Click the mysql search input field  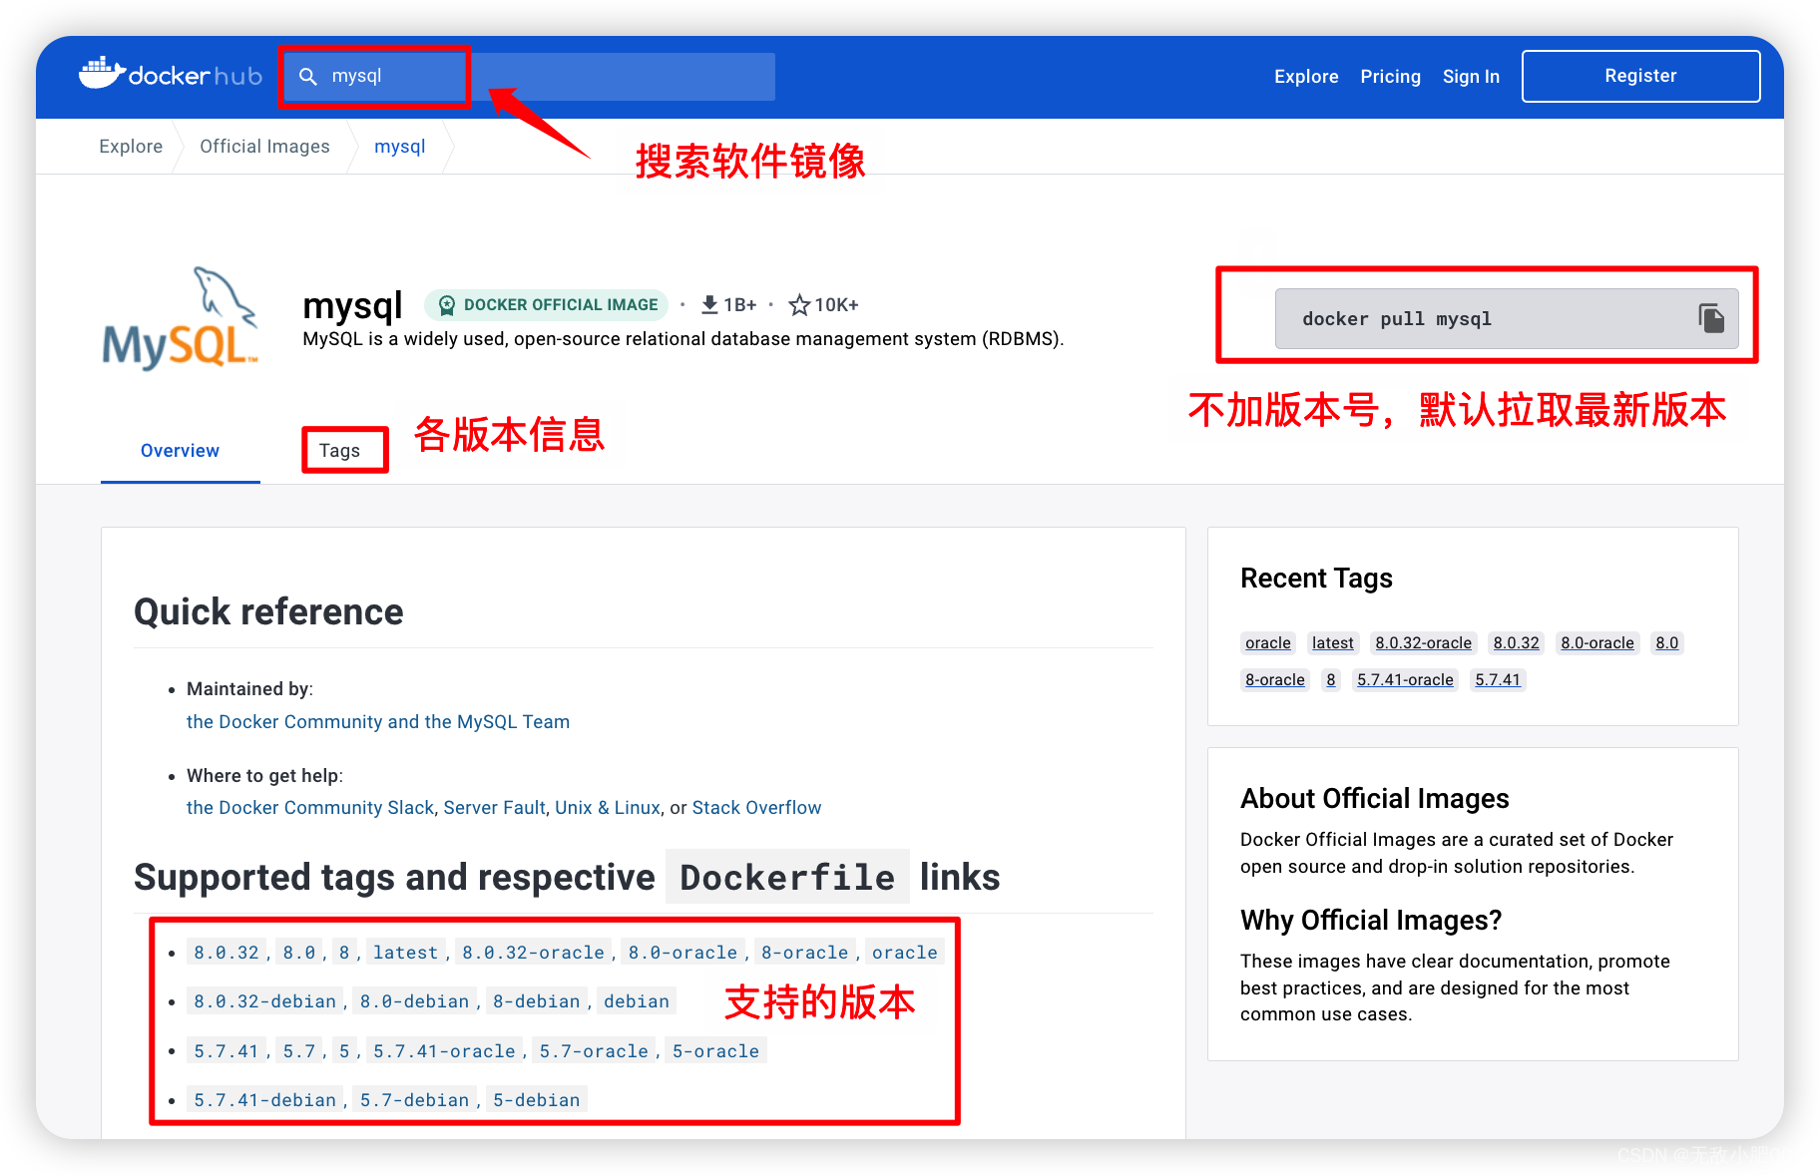[x=528, y=77]
